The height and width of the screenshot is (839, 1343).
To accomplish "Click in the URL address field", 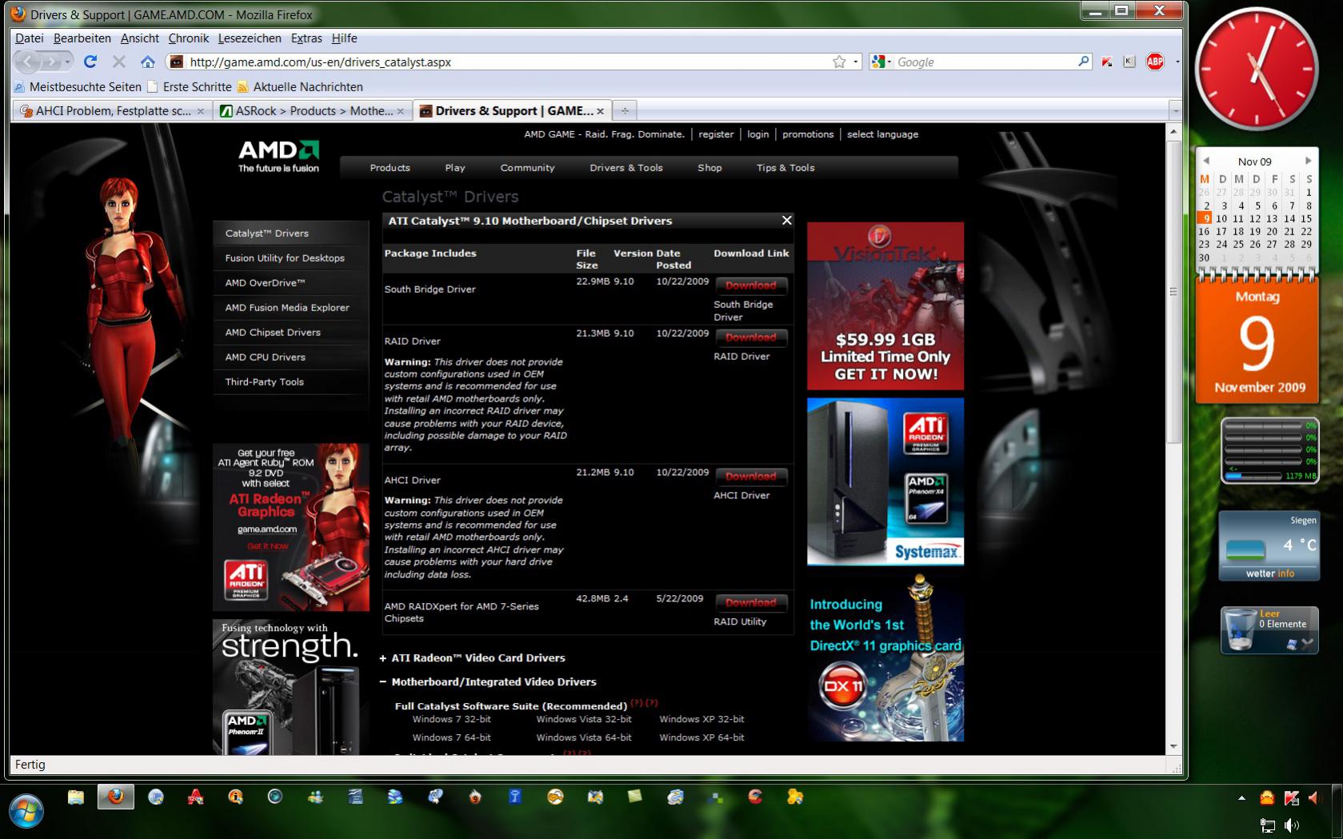I will 508,62.
